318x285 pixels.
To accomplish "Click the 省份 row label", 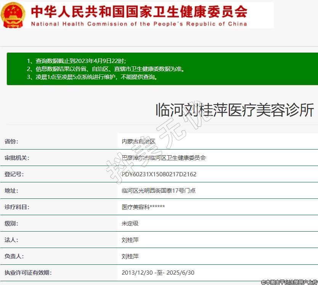I will 11,142.
